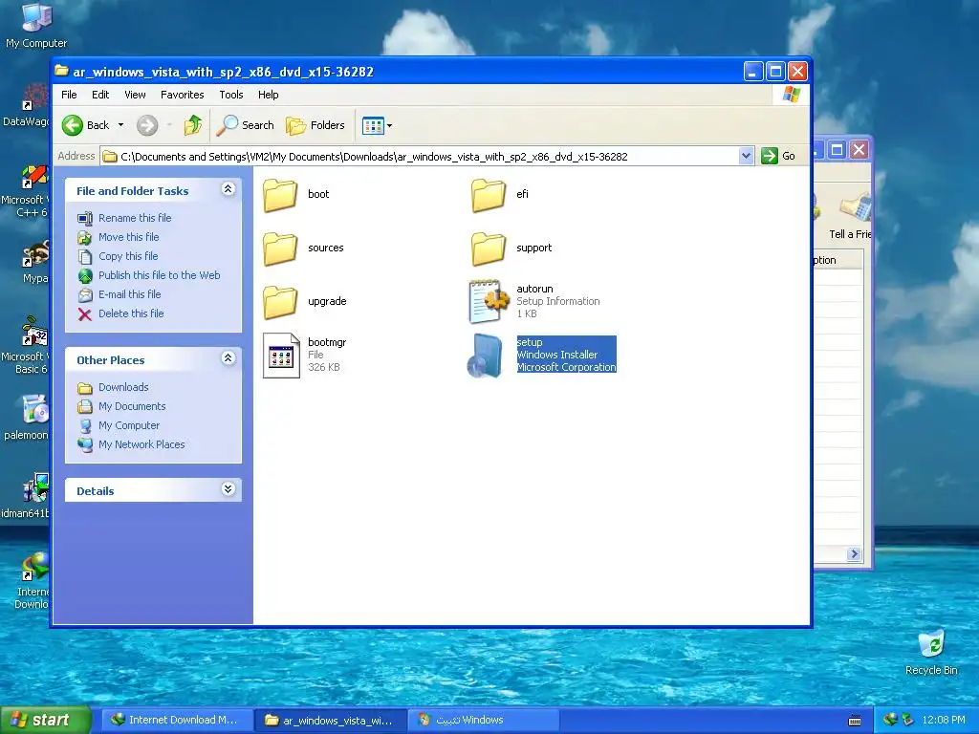This screenshot has width=979, height=734.
Task: Click Move this file
Action: [x=129, y=237]
